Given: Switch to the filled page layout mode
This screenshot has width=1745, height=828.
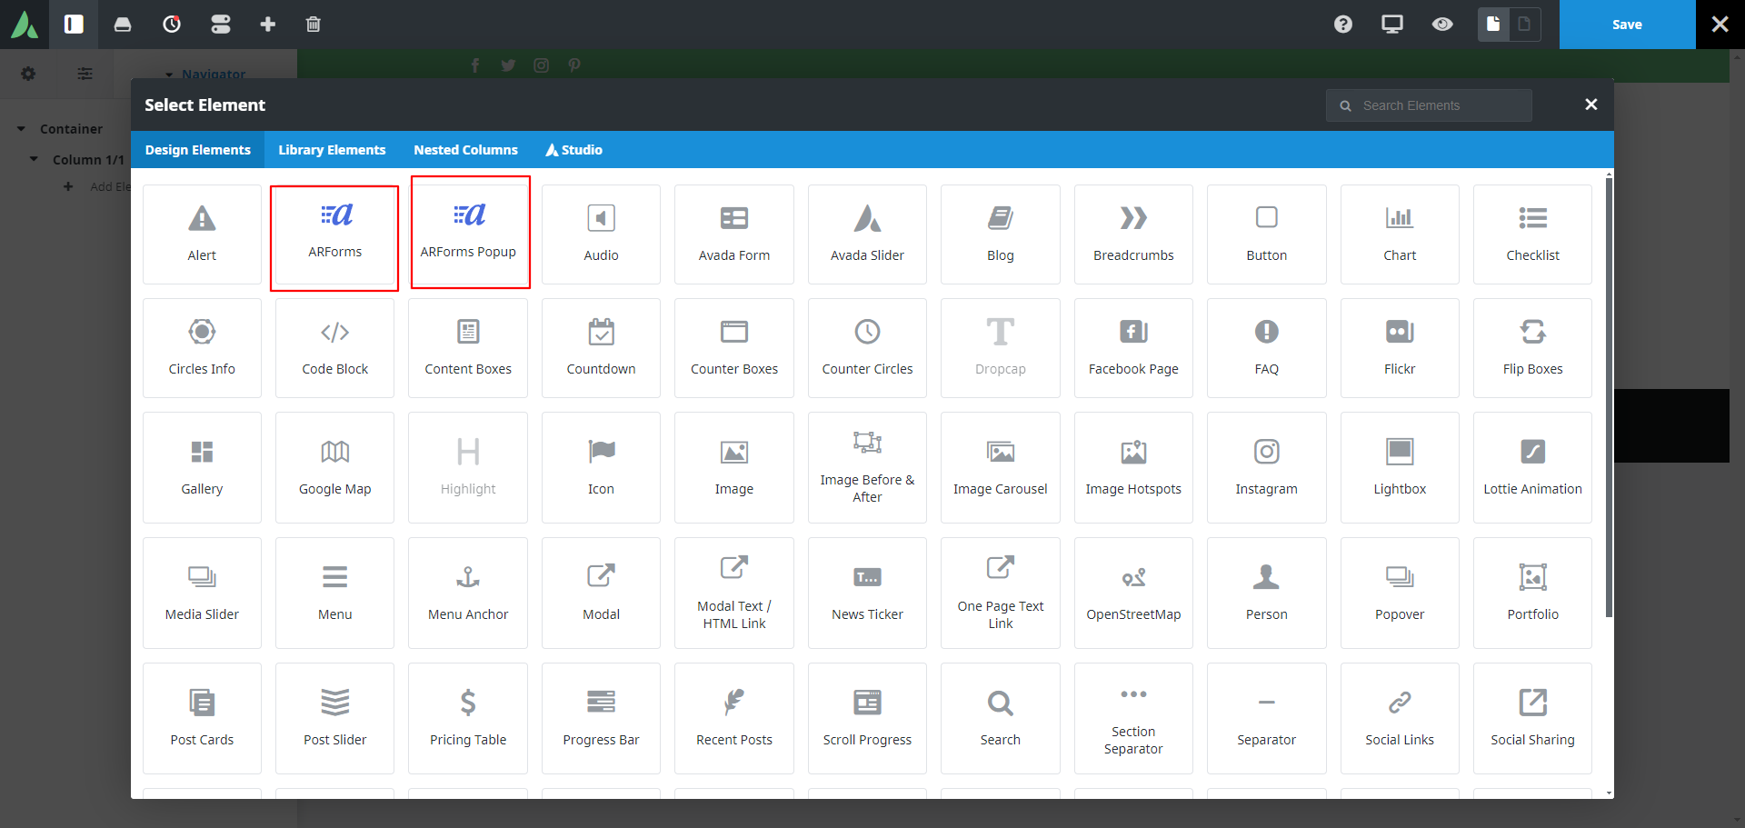Looking at the screenshot, I should pyautogui.click(x=1493, y=25).
